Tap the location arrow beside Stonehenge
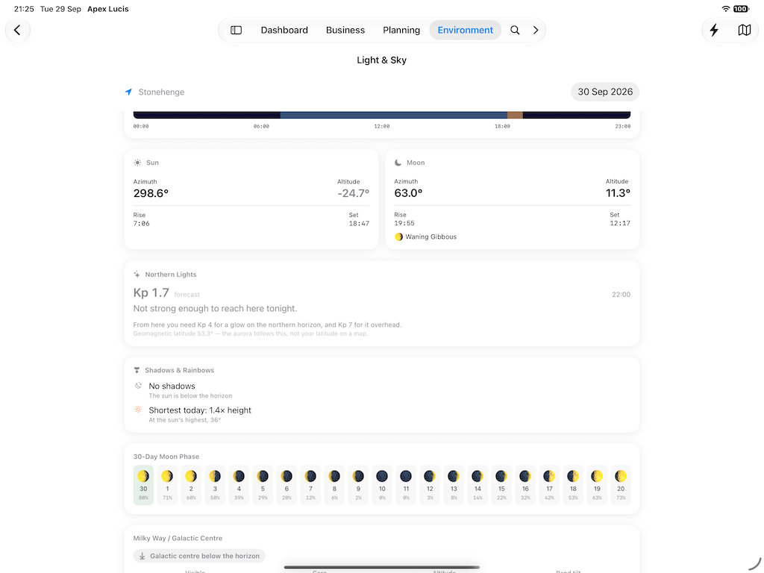This screenshot has width=764, height=573. click(128, 92)
